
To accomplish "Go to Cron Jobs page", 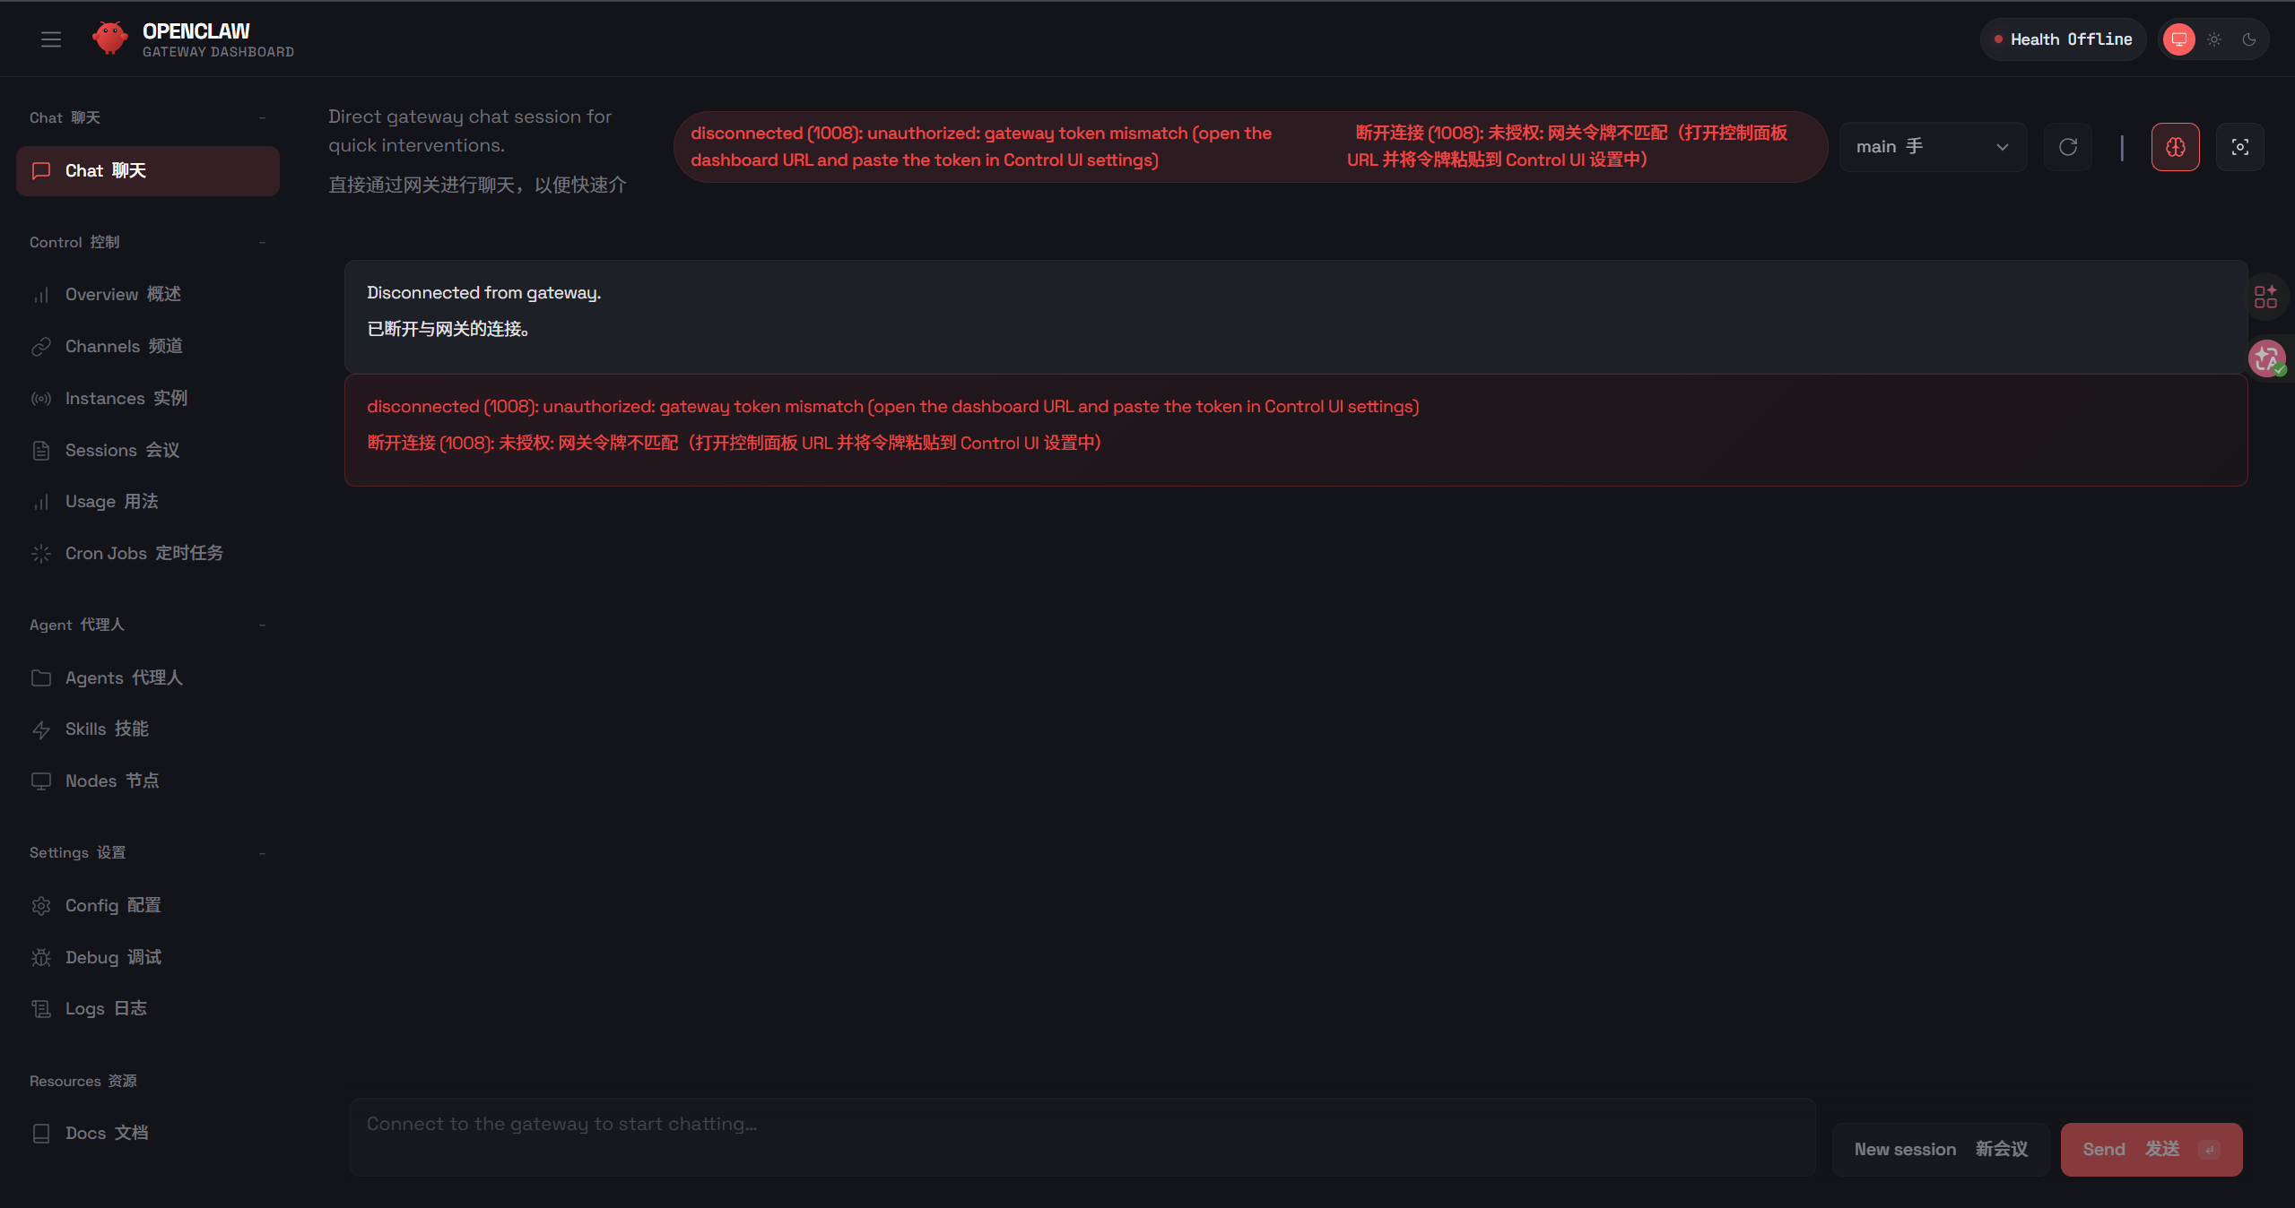I will click(143, 554).
